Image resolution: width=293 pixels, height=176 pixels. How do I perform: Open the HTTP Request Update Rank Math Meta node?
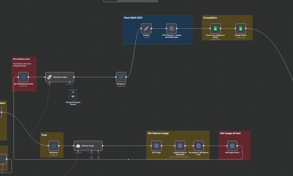pyautogui.click(x=172, y=28)
